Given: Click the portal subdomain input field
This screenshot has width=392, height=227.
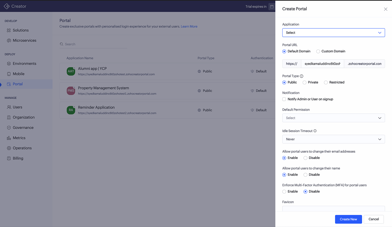Looking at the screenshot, I should tap(322, 64).
